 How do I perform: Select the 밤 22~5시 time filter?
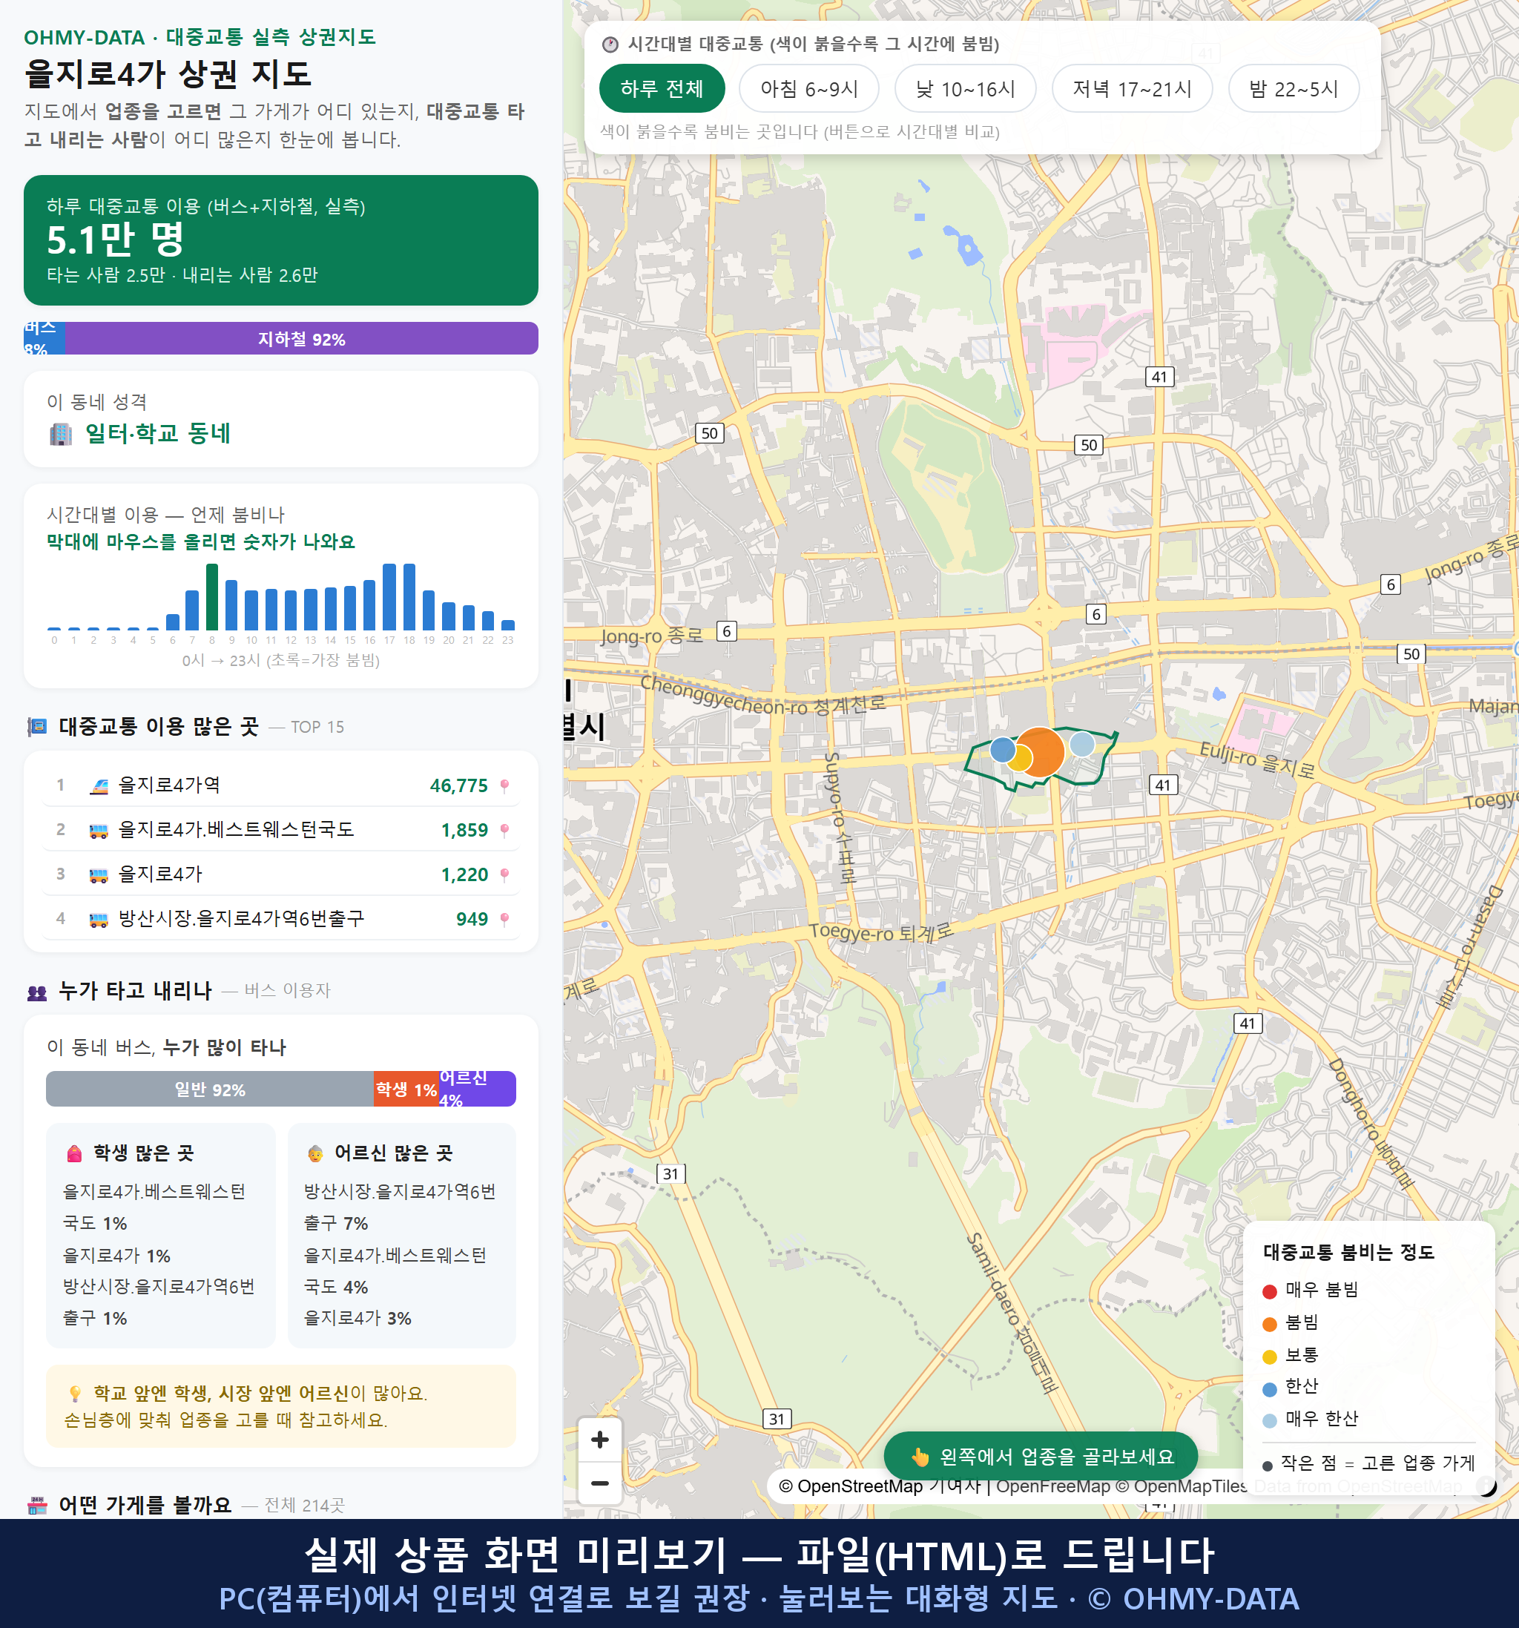pyautogui.click(x=1294, y=88)
